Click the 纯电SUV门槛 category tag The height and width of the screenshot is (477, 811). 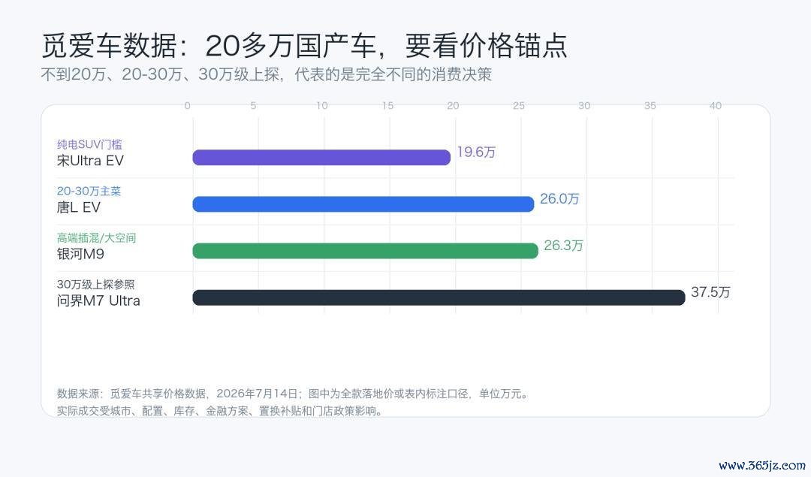click(x=89, y=144)
